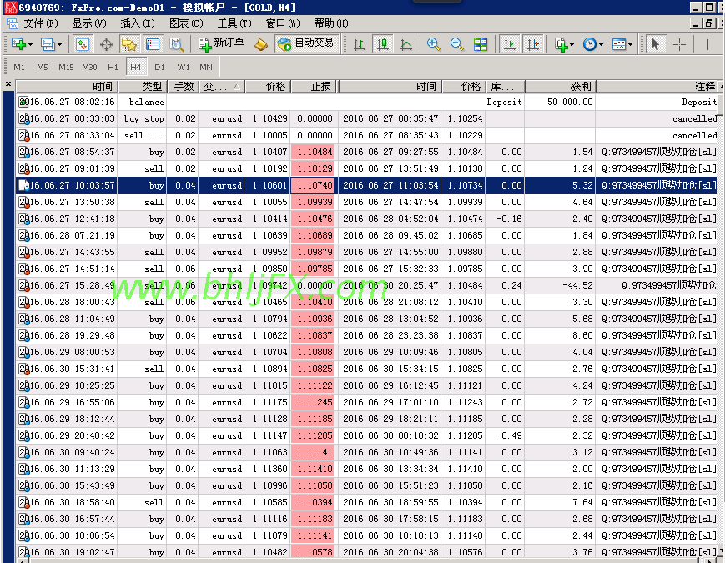Viewport: 725px width, 563px height.
Task: Toggle chart auto scroll
Action: point(510,44)
